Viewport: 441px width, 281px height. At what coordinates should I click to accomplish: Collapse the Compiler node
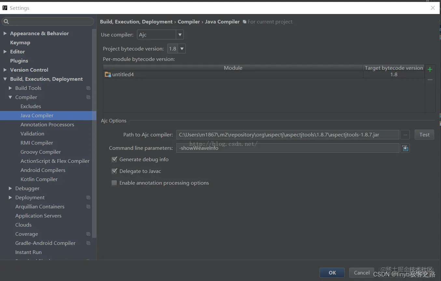point(10,97)
